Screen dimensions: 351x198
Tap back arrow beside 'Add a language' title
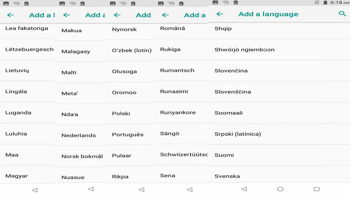point(220,14)
